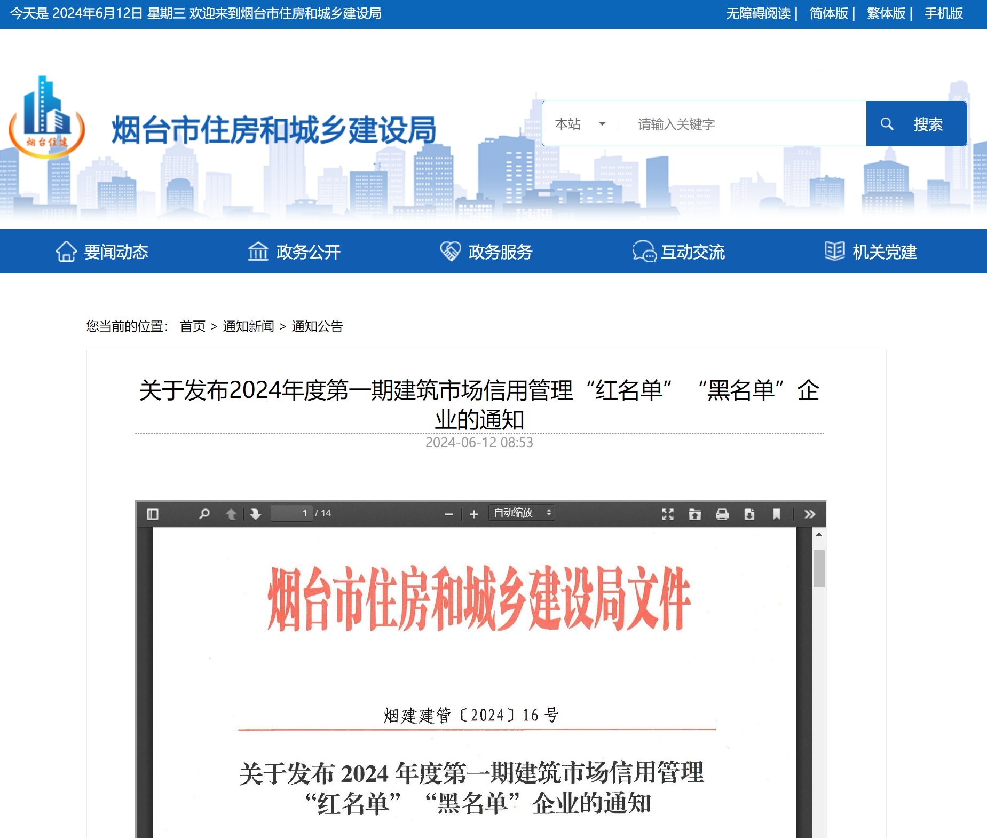Expand PDF toolbar's additional tools menu

point(809,514)
